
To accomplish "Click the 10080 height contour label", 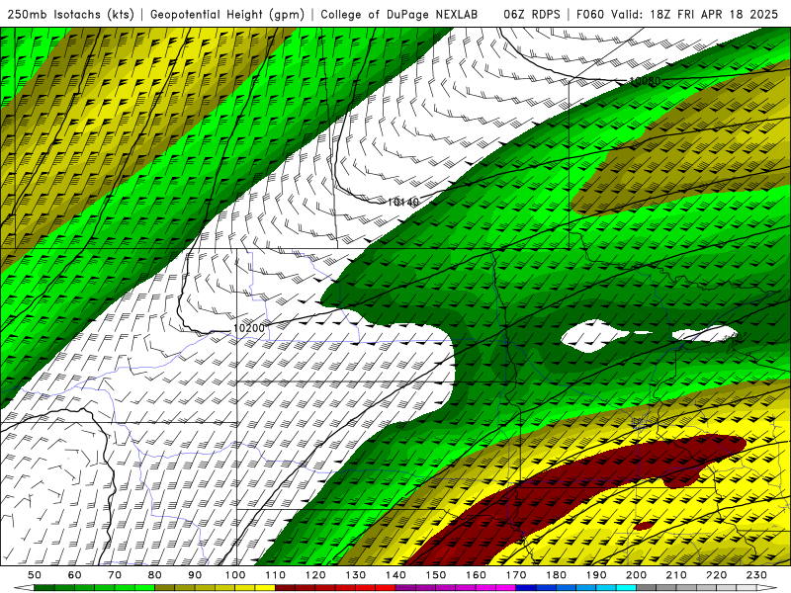I will coord(645,81).
